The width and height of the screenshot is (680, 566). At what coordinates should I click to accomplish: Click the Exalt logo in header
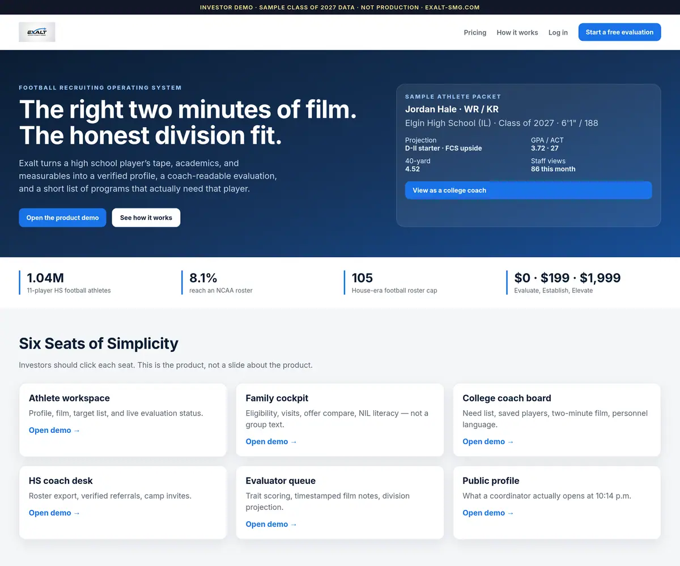tap(37, 32)
